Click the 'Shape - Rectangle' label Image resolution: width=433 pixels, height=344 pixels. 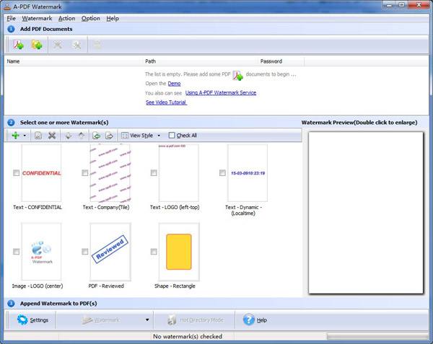coord(175,286)
